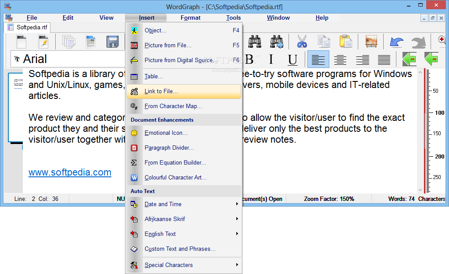The height and width of the screenshot is (274, 449).
Task: Choose Link to File... menu entry
Action: (x=184, y=91)
